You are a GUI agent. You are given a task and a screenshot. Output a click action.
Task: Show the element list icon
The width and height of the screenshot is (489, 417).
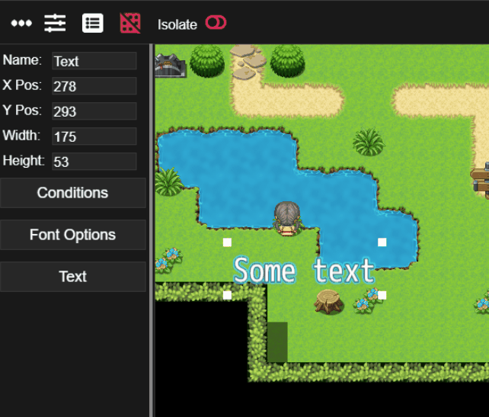pyautogui.click(x=93, y=23)
